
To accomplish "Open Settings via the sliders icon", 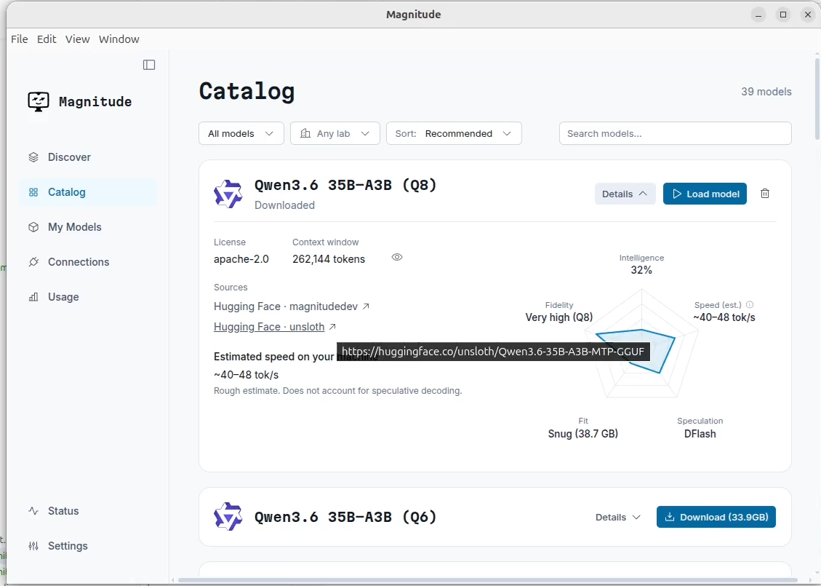I will [33, 546].
